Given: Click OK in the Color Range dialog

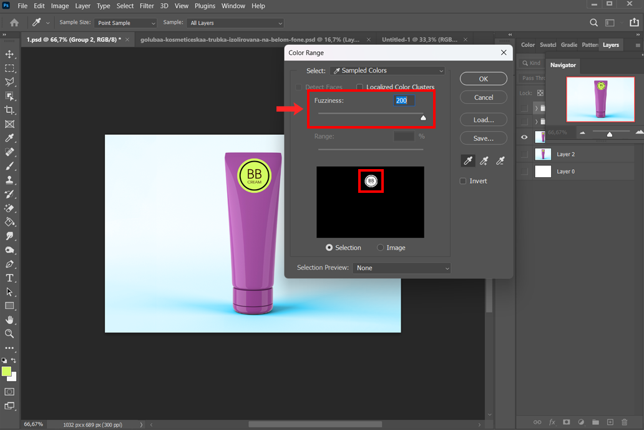Looking at the screenshot, I should [484, 79].
